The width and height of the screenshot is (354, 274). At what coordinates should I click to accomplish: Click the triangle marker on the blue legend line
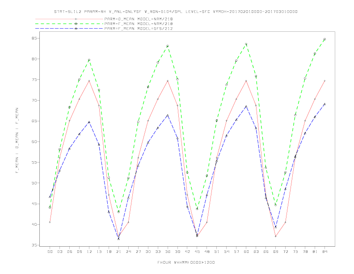76,29
